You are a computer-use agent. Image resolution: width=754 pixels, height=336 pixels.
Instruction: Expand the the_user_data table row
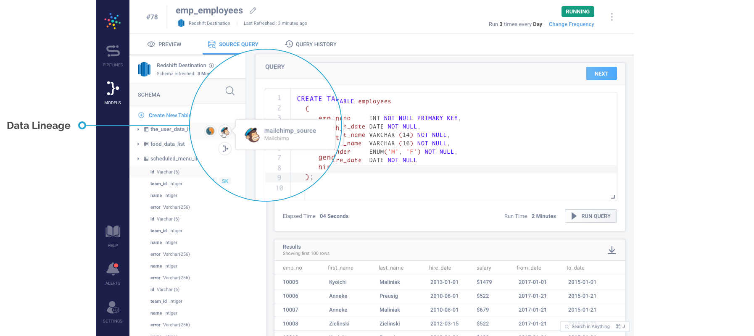[138, 129]
